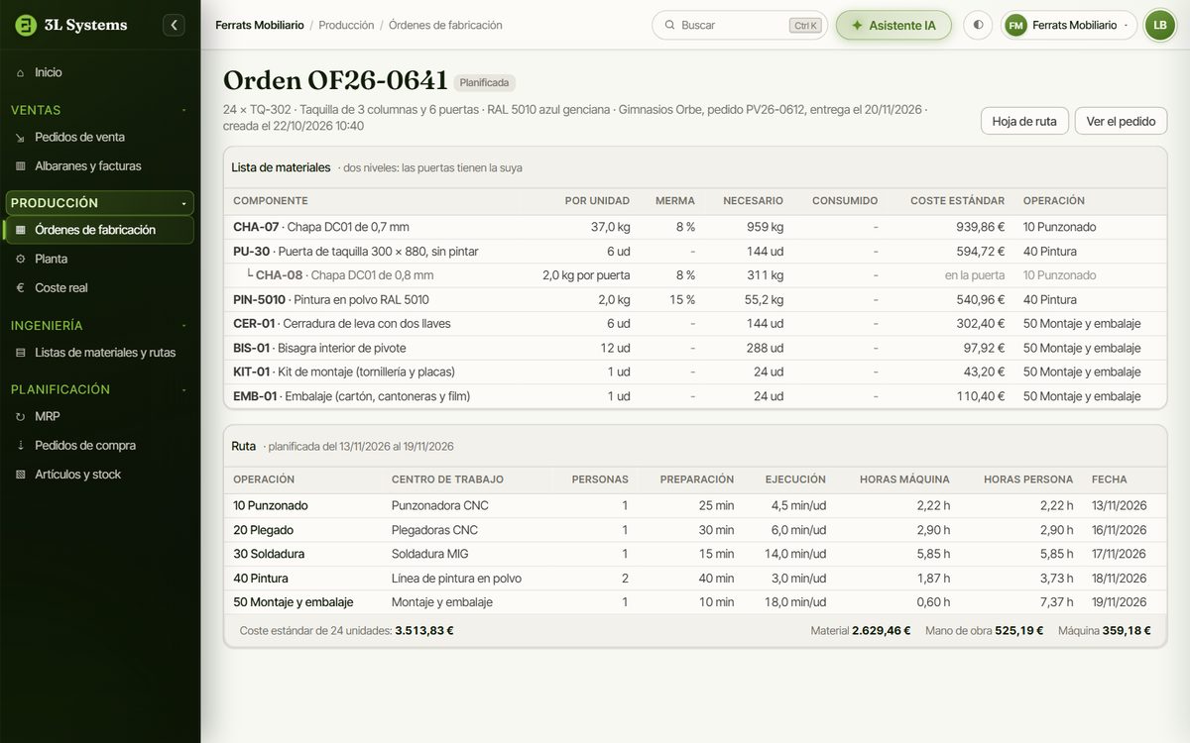Click the Inicio home icon
This screenshot has width=1190, height=743.
[x=21, y=72]
